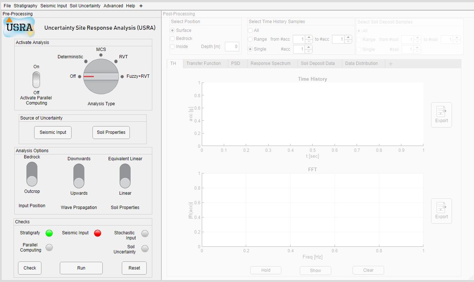Screen dimensions: 474x282
Task: Toggle the Soil Properties Linear switch
Action: 125,176
